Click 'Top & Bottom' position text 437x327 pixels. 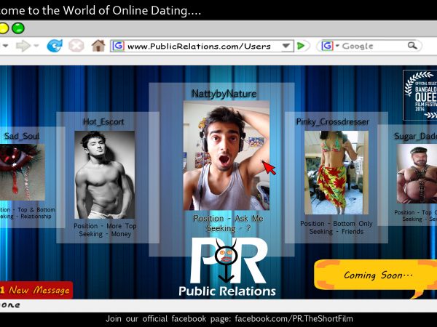(x=36, y=210)
